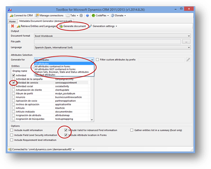This screenshot has height=169, width=211.
Task: Check the Álbum de perfil checkbox
Action: (x=13, y=93)
